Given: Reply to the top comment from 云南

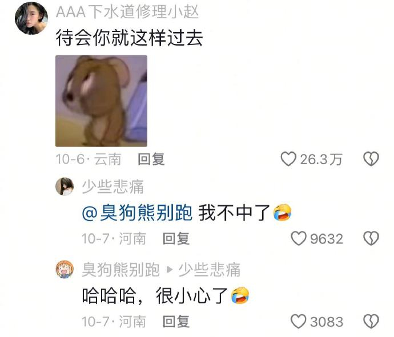Looking at the screenshot, I should [x=151, y=159].
